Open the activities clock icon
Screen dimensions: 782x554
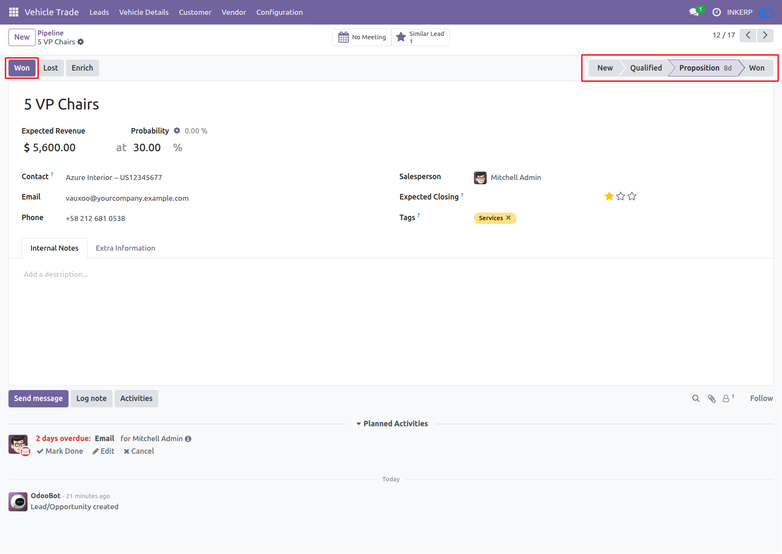(716, 12)
